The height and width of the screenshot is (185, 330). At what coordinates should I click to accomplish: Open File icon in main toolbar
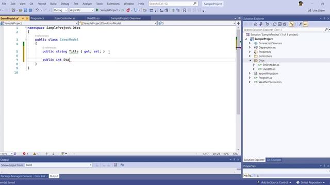pyautogui.click(x=21, y=10)
